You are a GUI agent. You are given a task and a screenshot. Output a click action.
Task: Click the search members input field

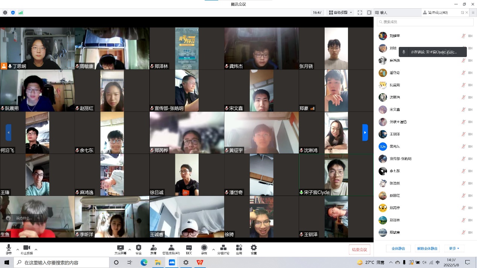425,22
